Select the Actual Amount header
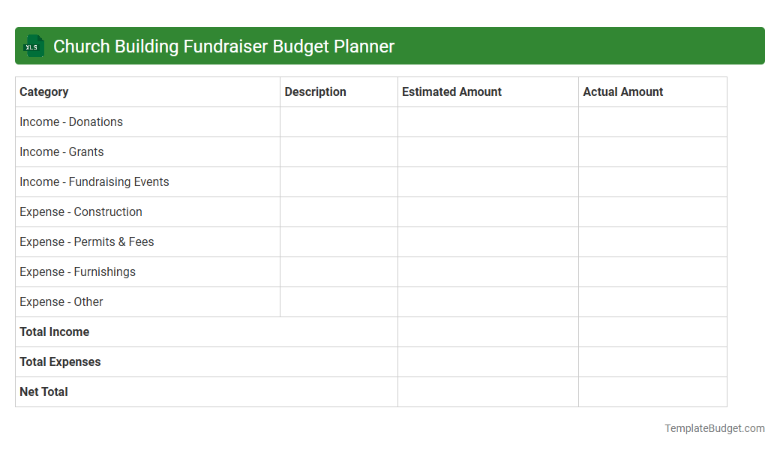 click(x=622, y=91)
